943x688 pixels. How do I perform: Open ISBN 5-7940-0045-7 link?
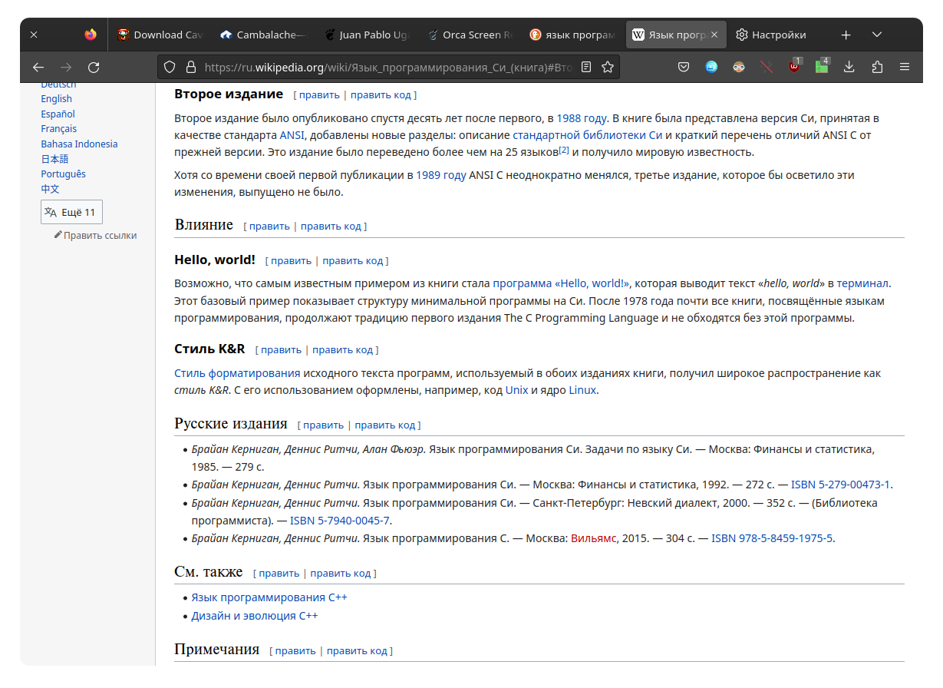pyautogui.click(x=340, y=521)
